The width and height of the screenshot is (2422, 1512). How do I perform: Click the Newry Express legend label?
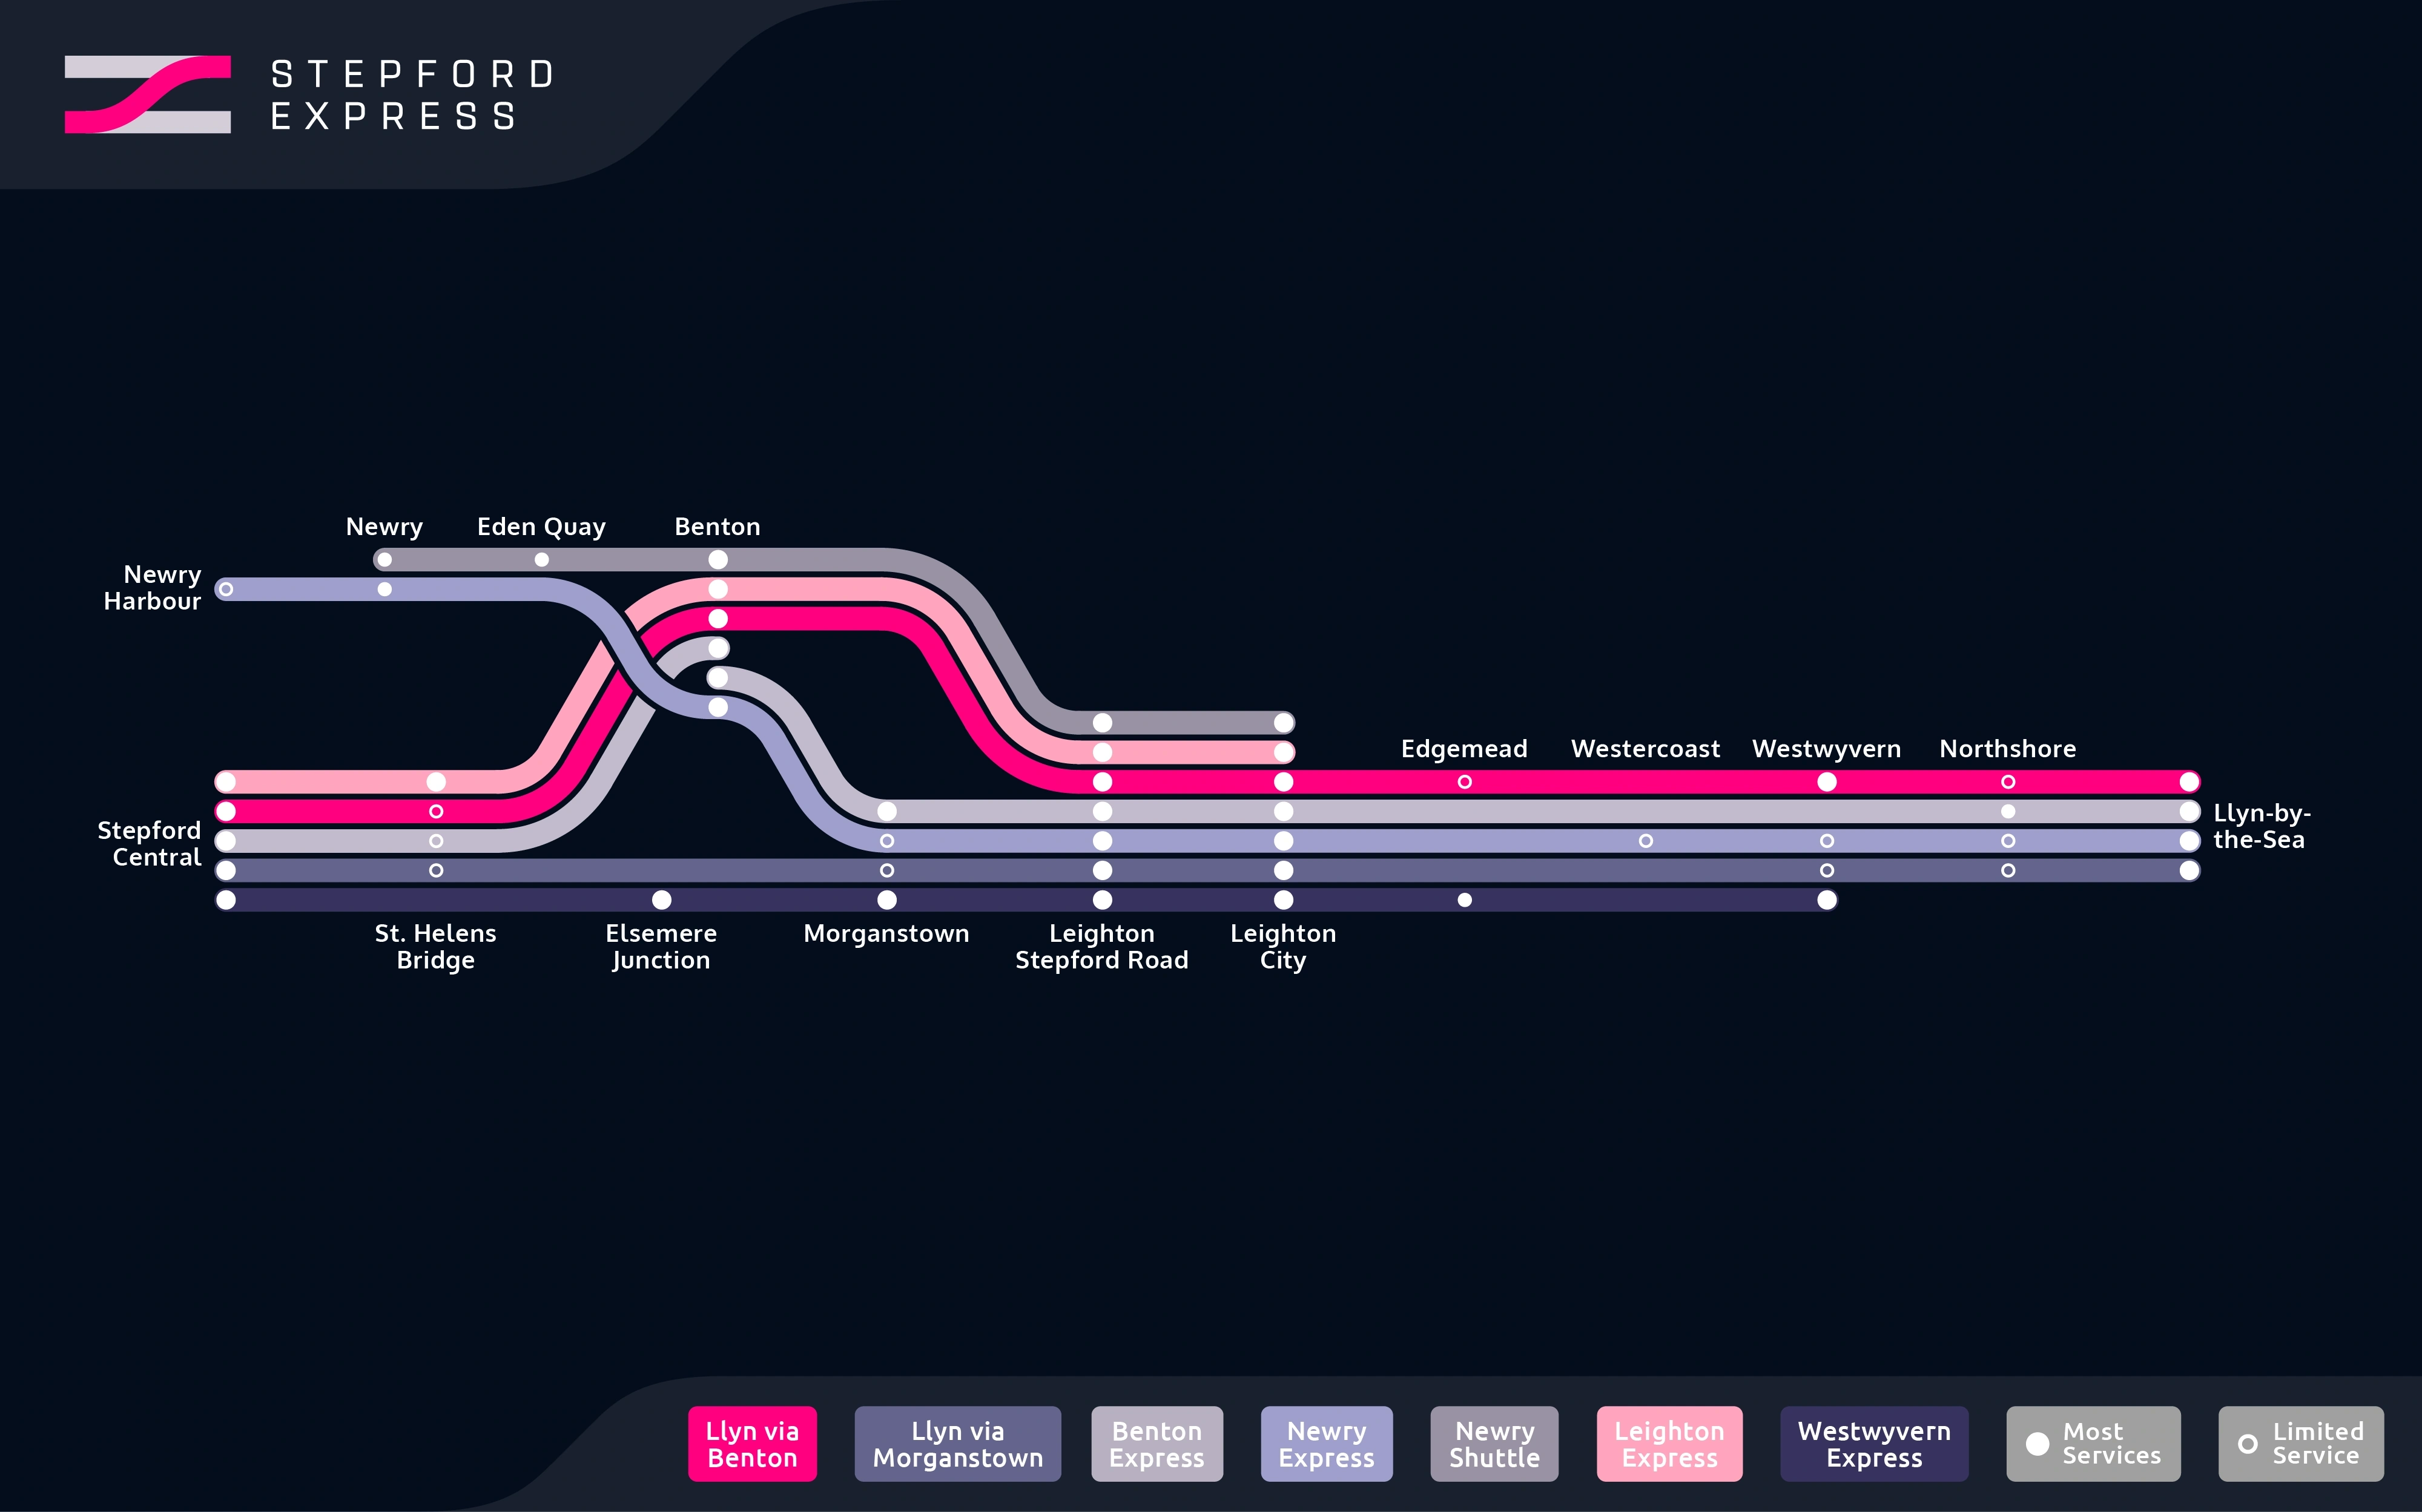click(1327, 1444)
